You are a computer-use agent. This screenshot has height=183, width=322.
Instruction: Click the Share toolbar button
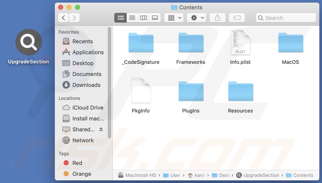tap(218, 18)
